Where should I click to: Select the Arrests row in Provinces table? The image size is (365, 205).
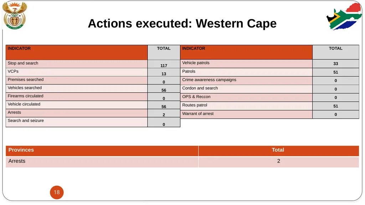(x=182, y=162)
